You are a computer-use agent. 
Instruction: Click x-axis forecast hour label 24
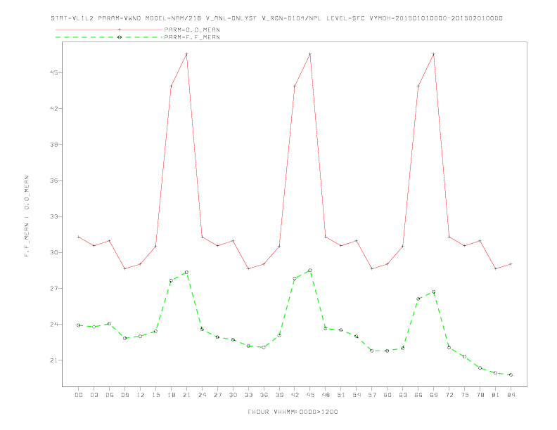(x=202, y=395)
